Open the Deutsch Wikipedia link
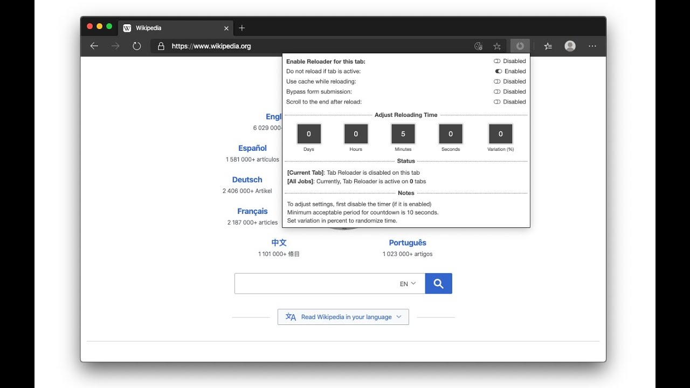Image resolution: width=690 pixels, height=388 pixels. [247, 180]
